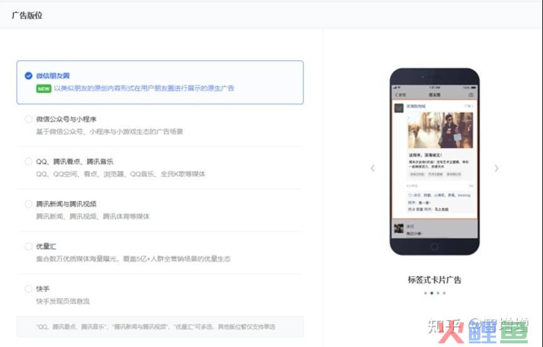543x347 pixels.
Task: Click the 标签式卡片广告 preview caption
Action: pos(435,279)
